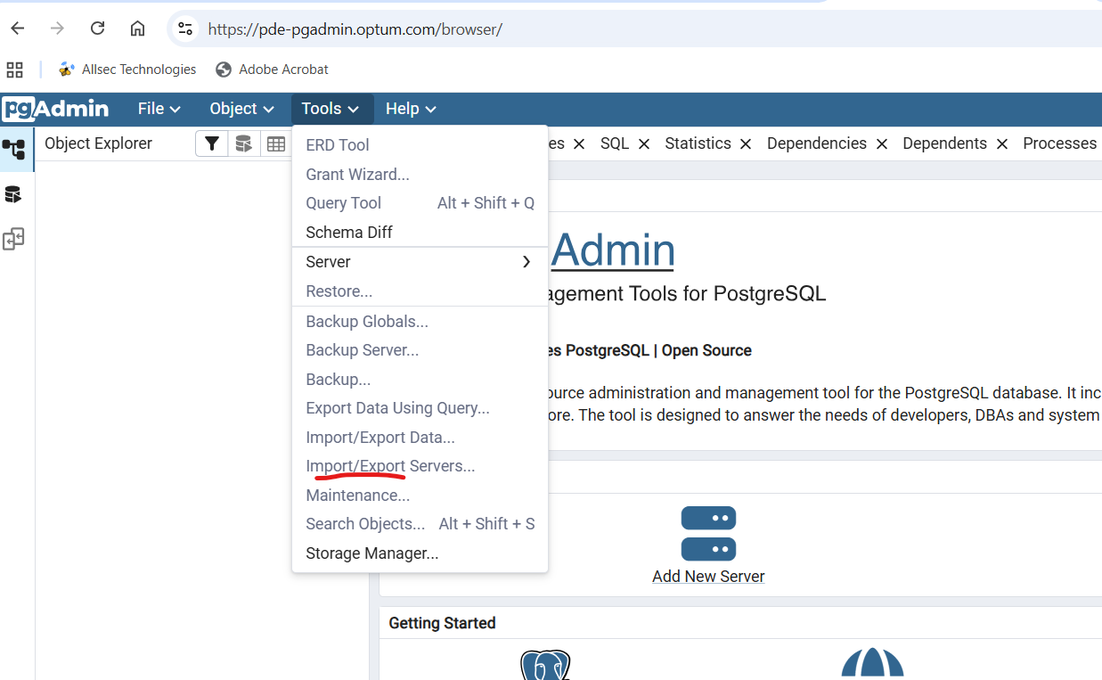Reload the page with browser refresh button
The width and height of the screenshot is (1102, 680).
pyautogui.click(x=98, y=29)
